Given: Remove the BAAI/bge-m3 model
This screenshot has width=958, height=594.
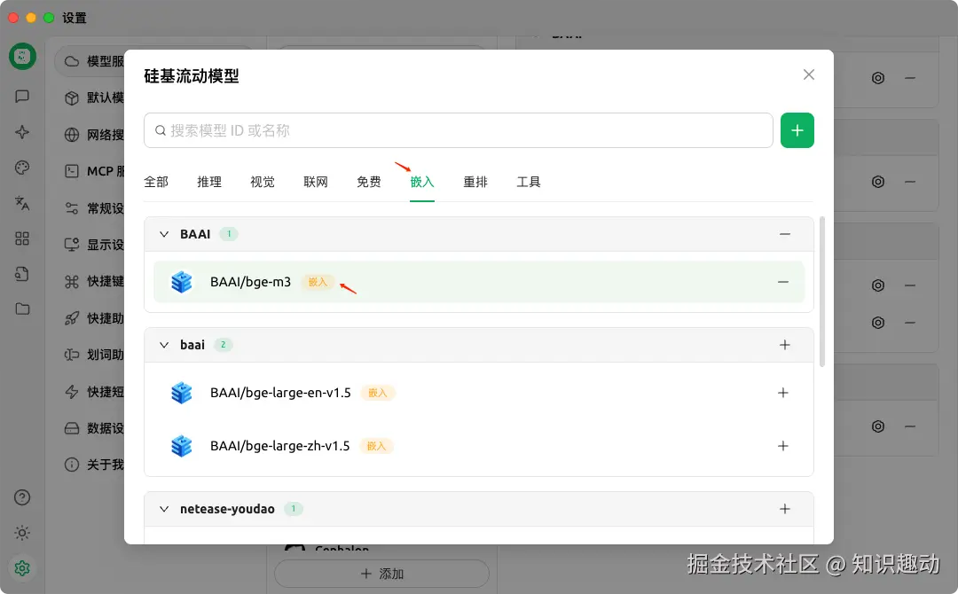Looking at the screenshot, I should pyautogui.click(x=782, y=282).
